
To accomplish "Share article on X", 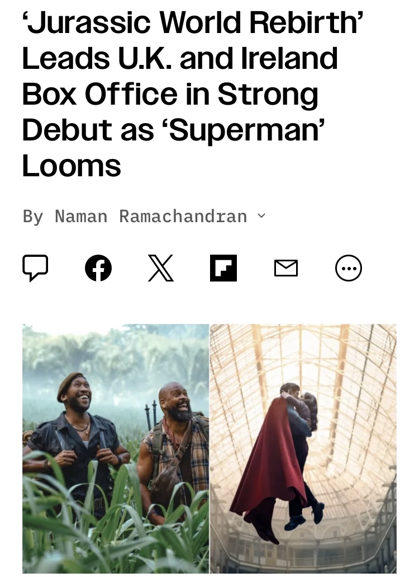I will coord(161,268).
